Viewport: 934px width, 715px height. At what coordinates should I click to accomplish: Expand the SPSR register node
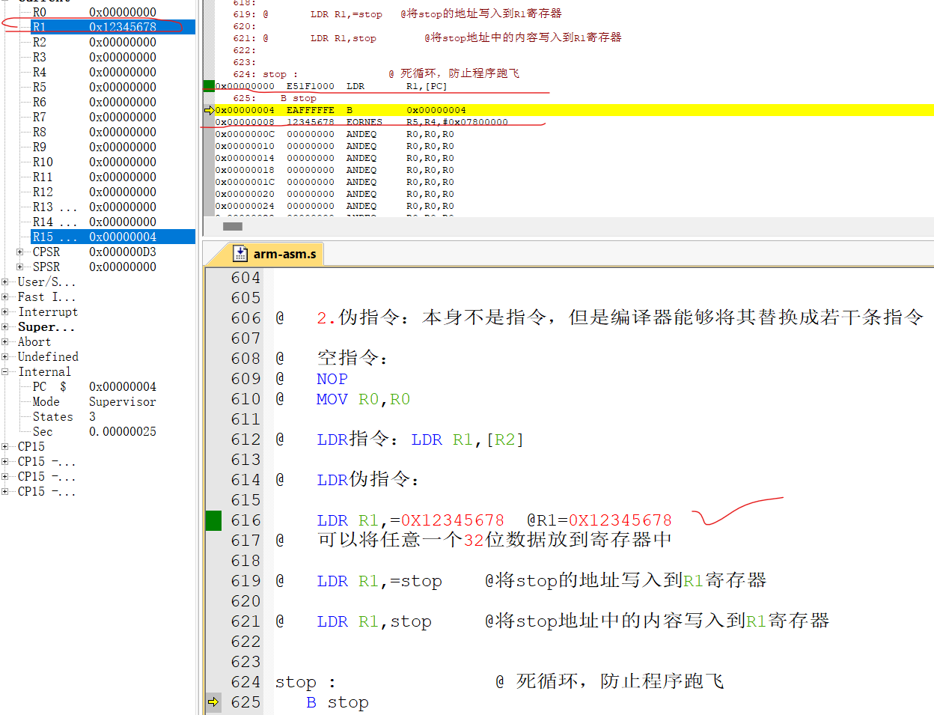(20, 267)
